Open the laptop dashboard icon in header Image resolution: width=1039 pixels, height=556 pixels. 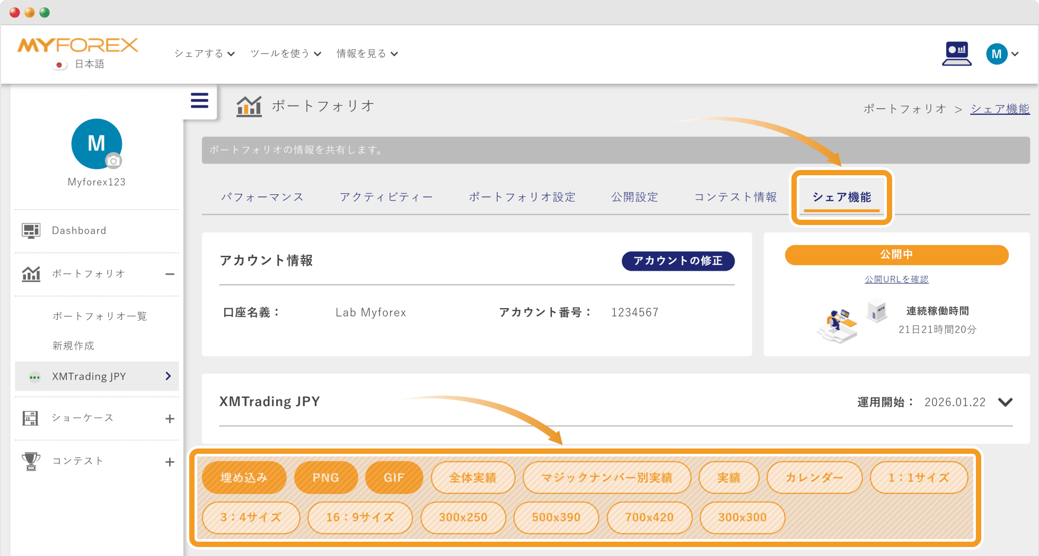coord(957,53)
